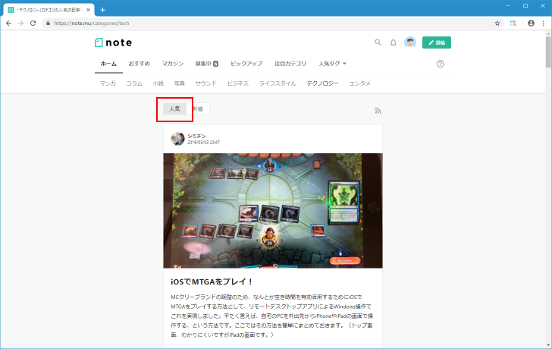
Task: Open the ビジネス category
Action: (x=238, y=83)
